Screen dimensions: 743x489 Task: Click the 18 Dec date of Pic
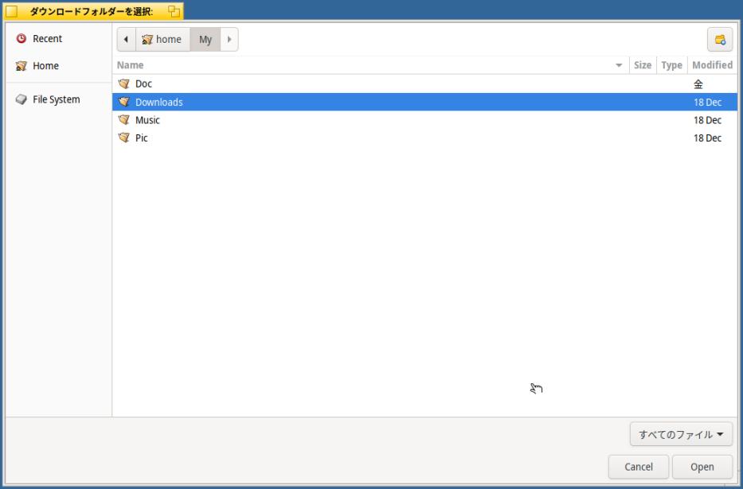point(707,138)
